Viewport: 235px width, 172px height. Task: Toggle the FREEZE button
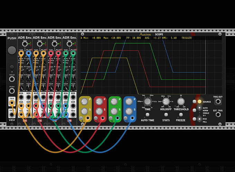(x=181, y=115)
